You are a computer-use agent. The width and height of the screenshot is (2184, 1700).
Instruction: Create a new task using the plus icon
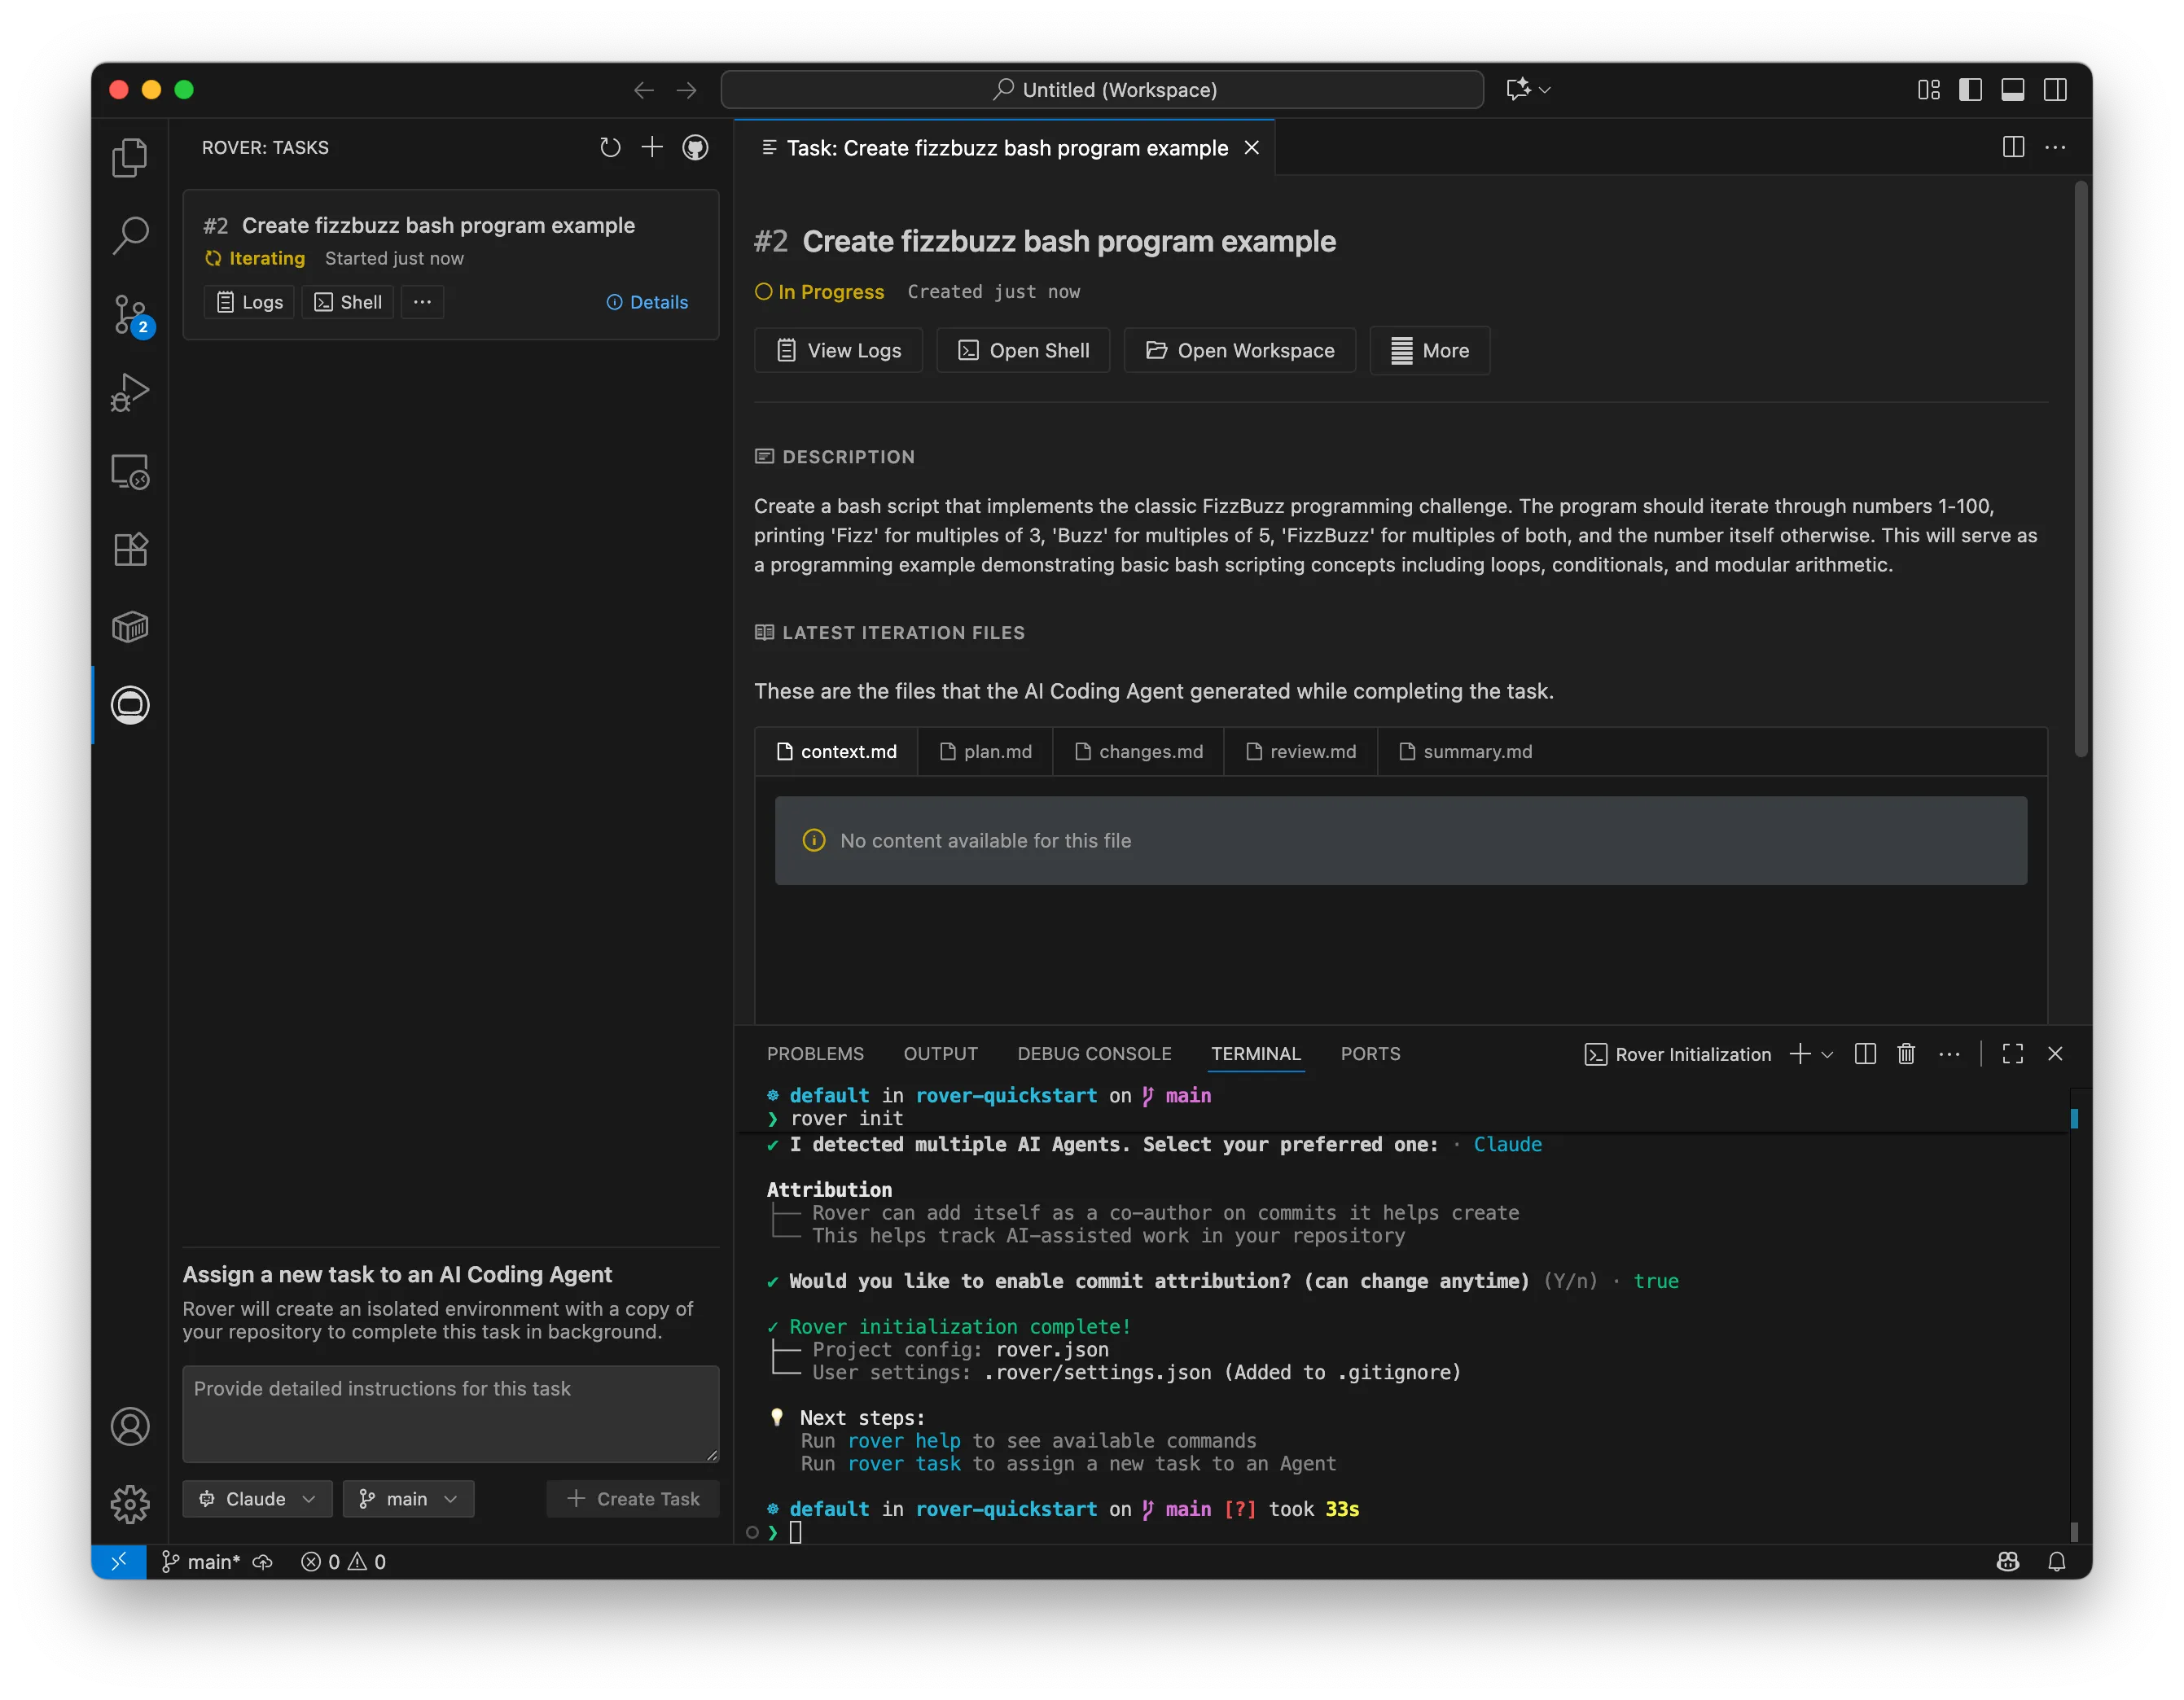(651, 147)
